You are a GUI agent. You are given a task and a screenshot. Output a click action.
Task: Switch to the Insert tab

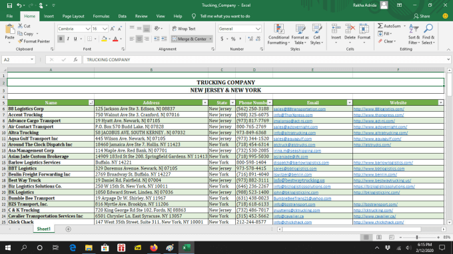[49, 16]
